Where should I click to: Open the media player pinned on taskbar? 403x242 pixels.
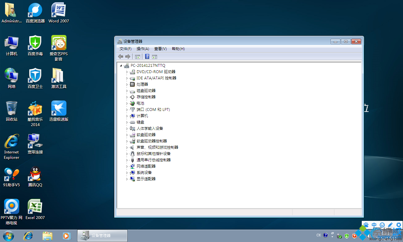(66, 235)
